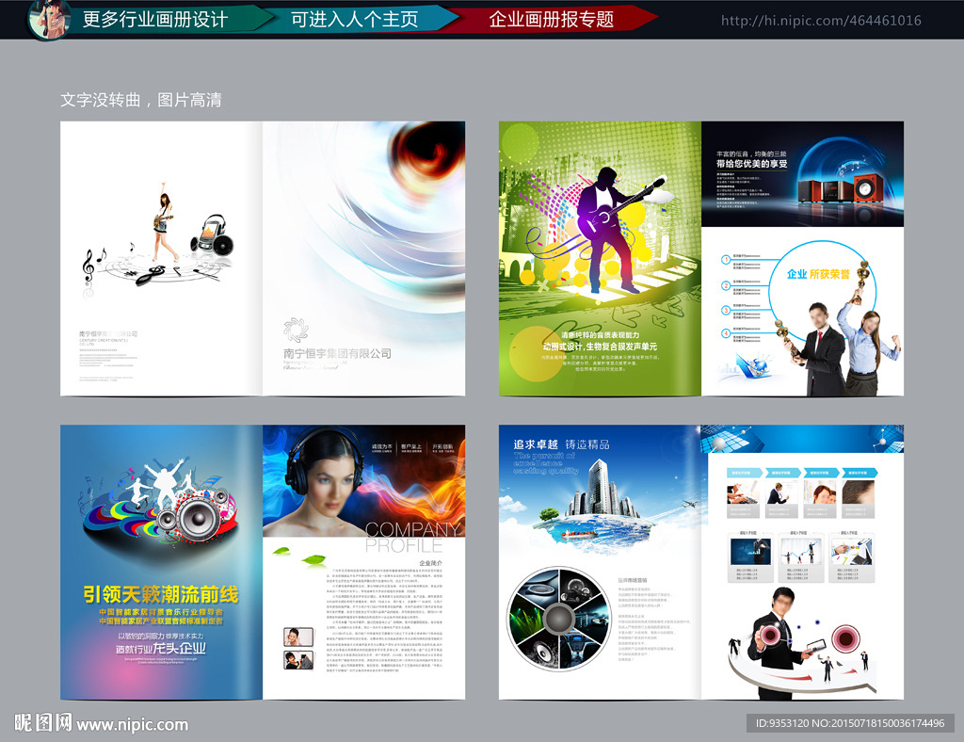This screenshot has height=742, width=964.
Task: Open the white cover page with guitar girl
Action: [162, 258]
